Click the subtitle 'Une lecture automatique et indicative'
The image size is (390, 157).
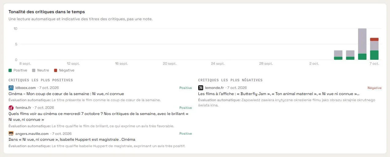coord(80,19)
